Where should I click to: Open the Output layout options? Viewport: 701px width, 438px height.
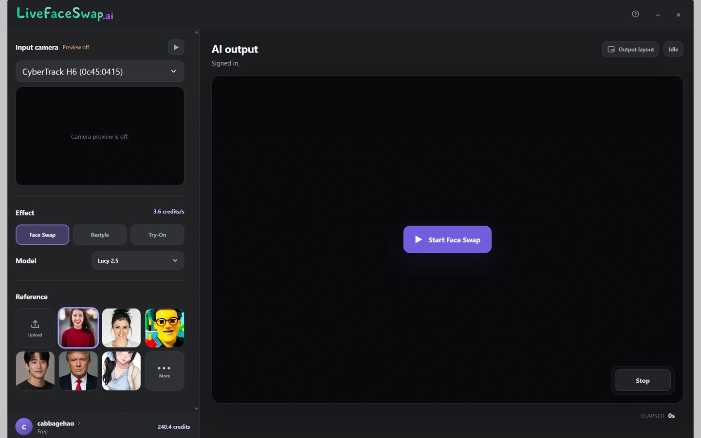pos(630,49)
